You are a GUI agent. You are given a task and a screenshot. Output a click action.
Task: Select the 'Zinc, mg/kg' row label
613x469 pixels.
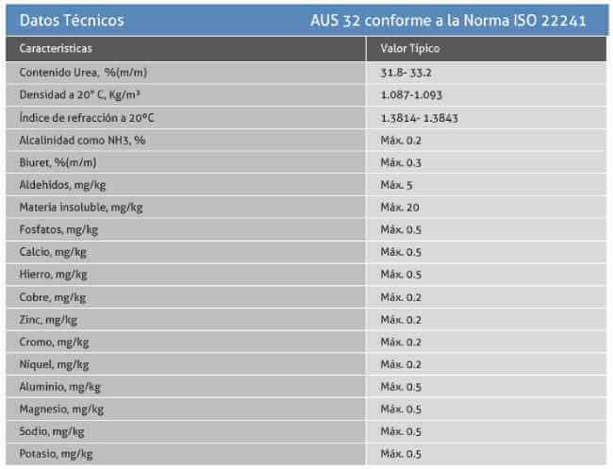click(x=48, y=320)
